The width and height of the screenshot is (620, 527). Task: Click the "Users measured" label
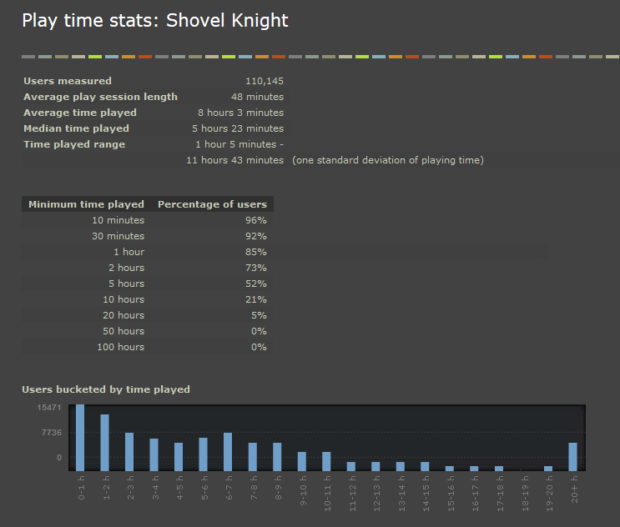[67, 81]
